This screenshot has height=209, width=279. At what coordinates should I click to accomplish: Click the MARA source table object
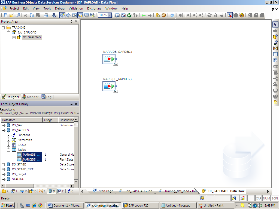point(109,59)
